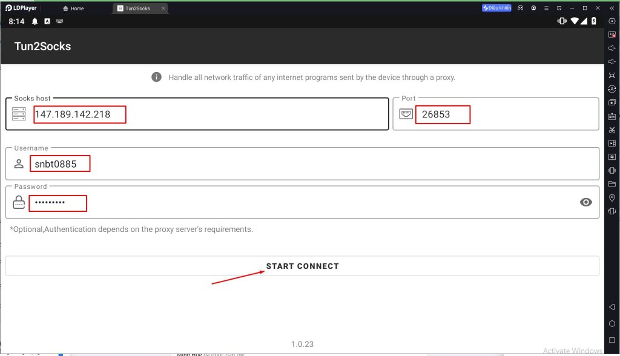Screen dimensions: 620x356
Task: Click the volume up icon
Action: tap(612, 48)
